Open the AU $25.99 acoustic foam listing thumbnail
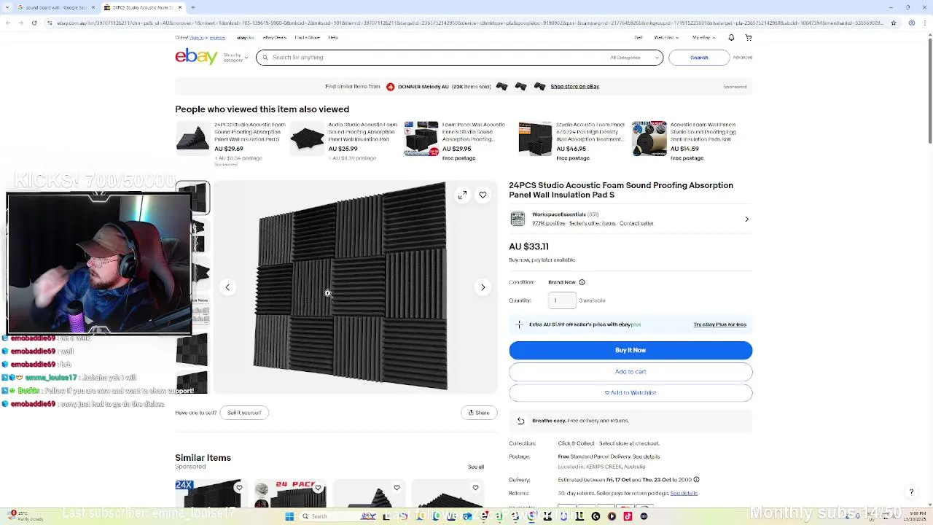This screenshot has width=933, height=525. click(307, 139)
